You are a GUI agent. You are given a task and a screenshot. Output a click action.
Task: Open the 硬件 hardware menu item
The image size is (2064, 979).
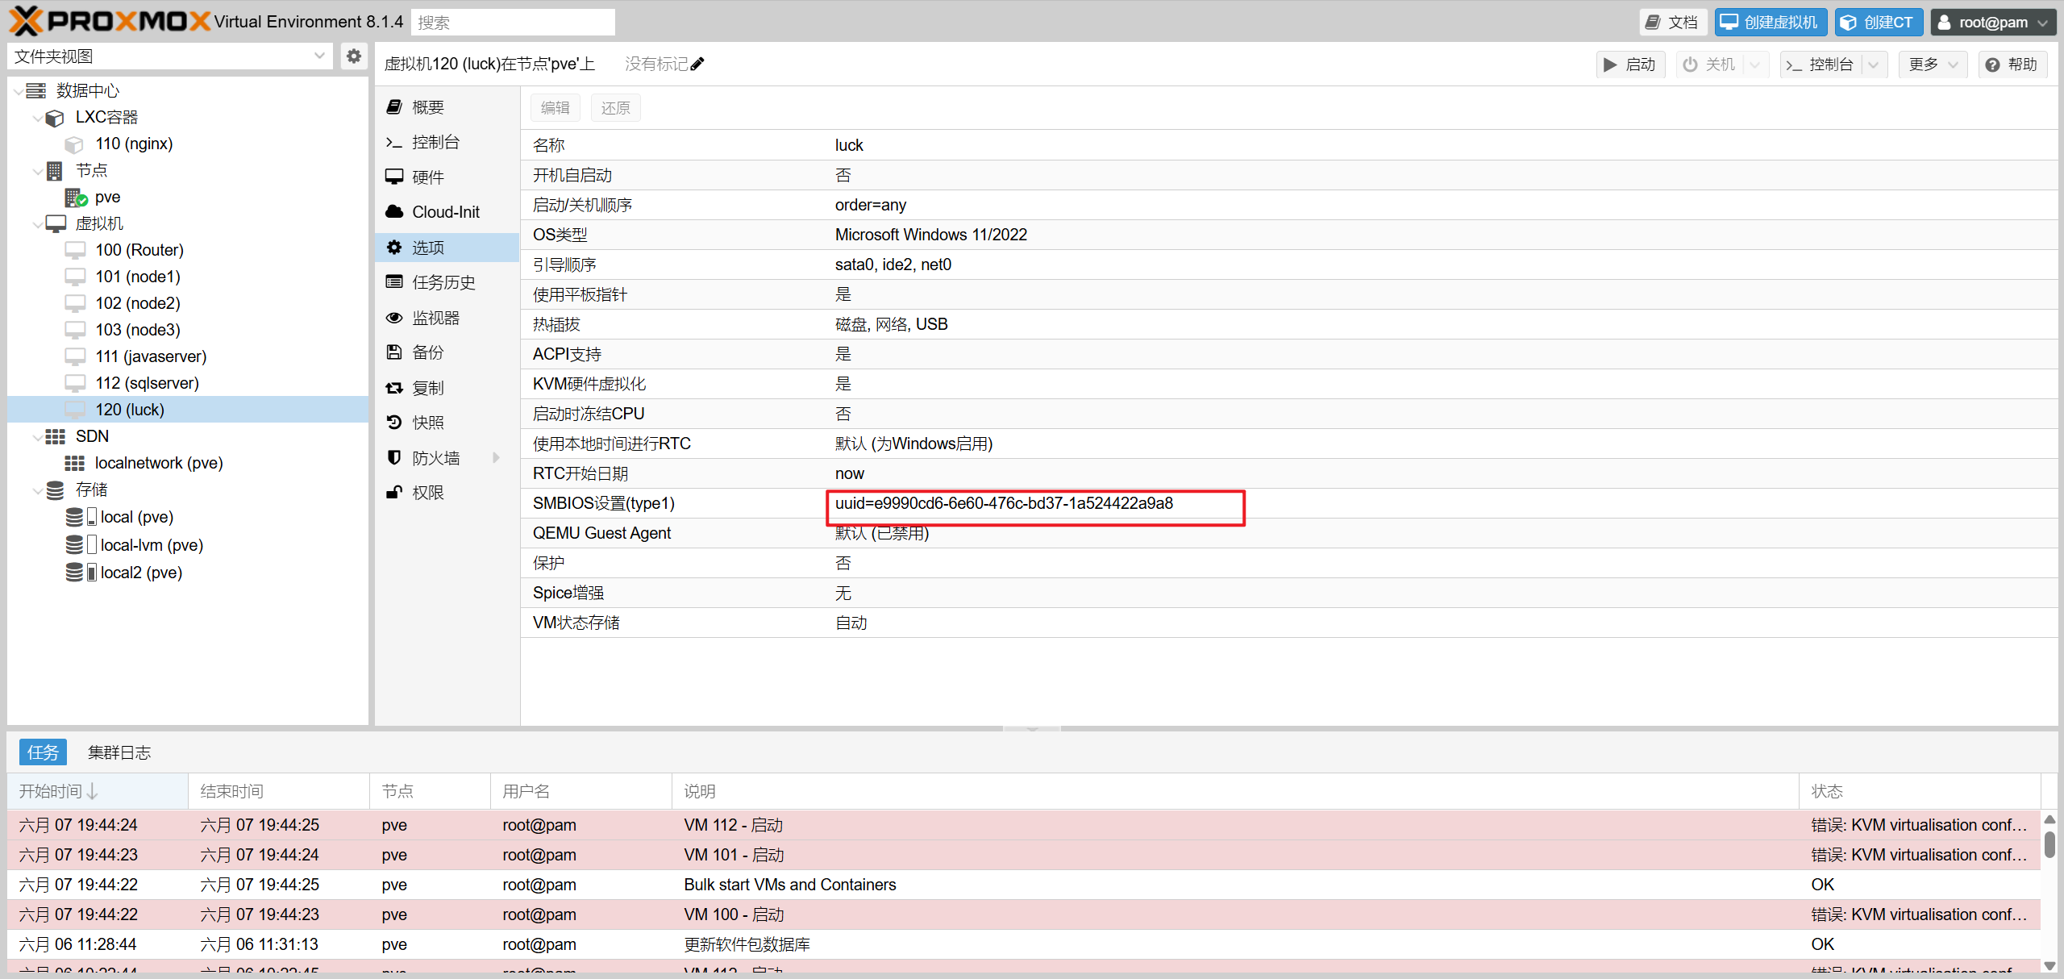click(x=427, y=177)
